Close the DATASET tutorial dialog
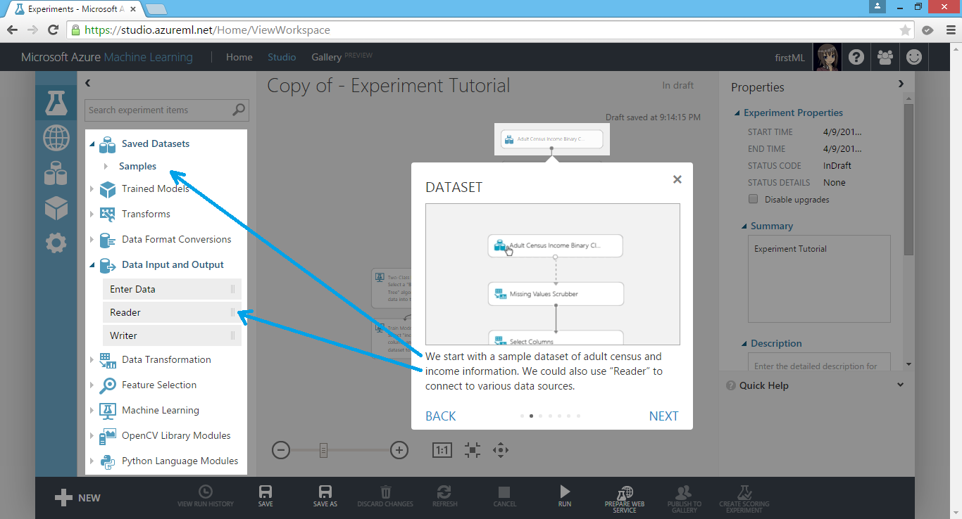Screen dimensions: 962x519 click(677, 179)
